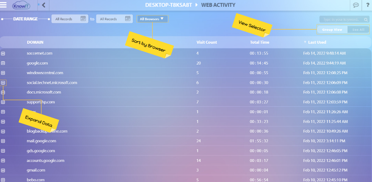Screen dimensions: 372x182
Task: Click Feb 11, 2022 12:08:25 PM cell
Action: 325,73
